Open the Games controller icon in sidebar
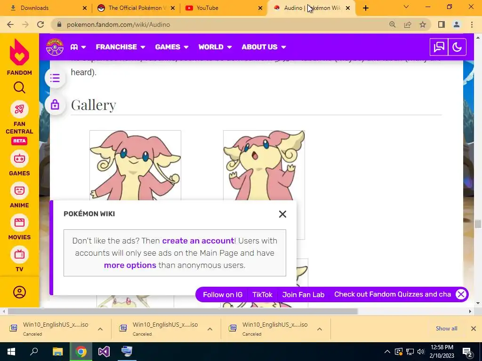This screenshot has height=361, width=482. coord(19,159)
